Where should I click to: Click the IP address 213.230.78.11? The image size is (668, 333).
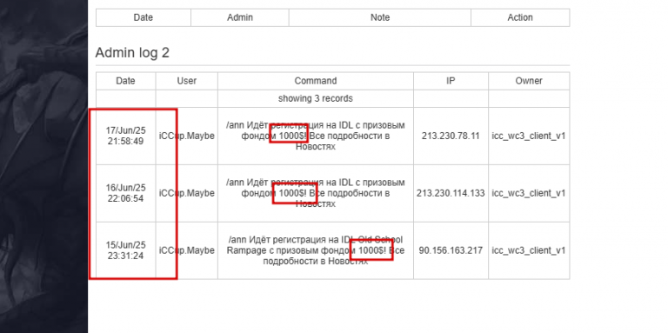451,136
